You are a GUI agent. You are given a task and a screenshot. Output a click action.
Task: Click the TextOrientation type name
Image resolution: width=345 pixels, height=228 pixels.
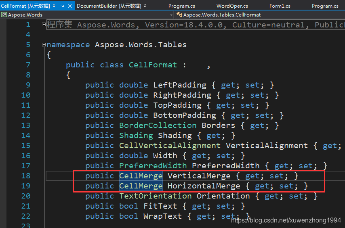coord(156,196)
